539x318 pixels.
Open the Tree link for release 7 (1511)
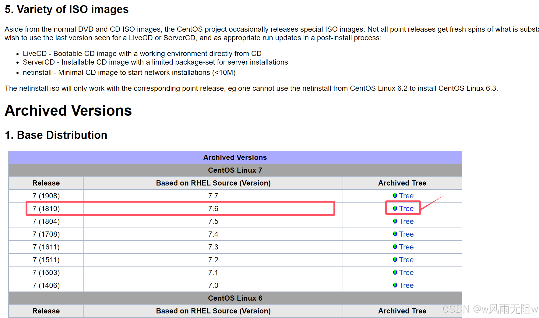tap(406, 260)
